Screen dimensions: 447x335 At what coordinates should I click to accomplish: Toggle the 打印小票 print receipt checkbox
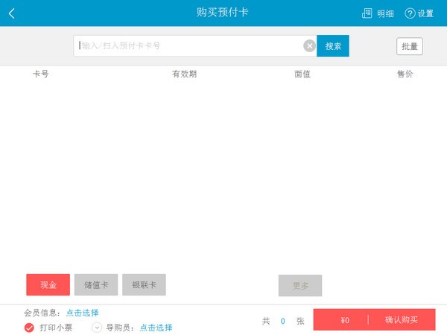click(x=29, y=328)
